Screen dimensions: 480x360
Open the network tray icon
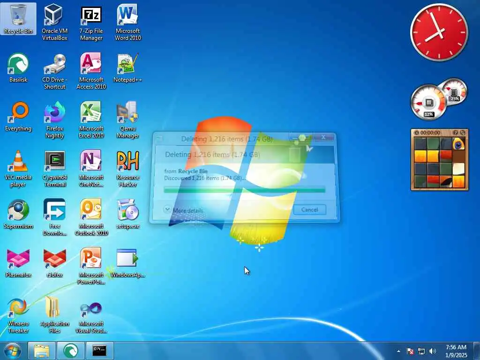pos(421,351)
